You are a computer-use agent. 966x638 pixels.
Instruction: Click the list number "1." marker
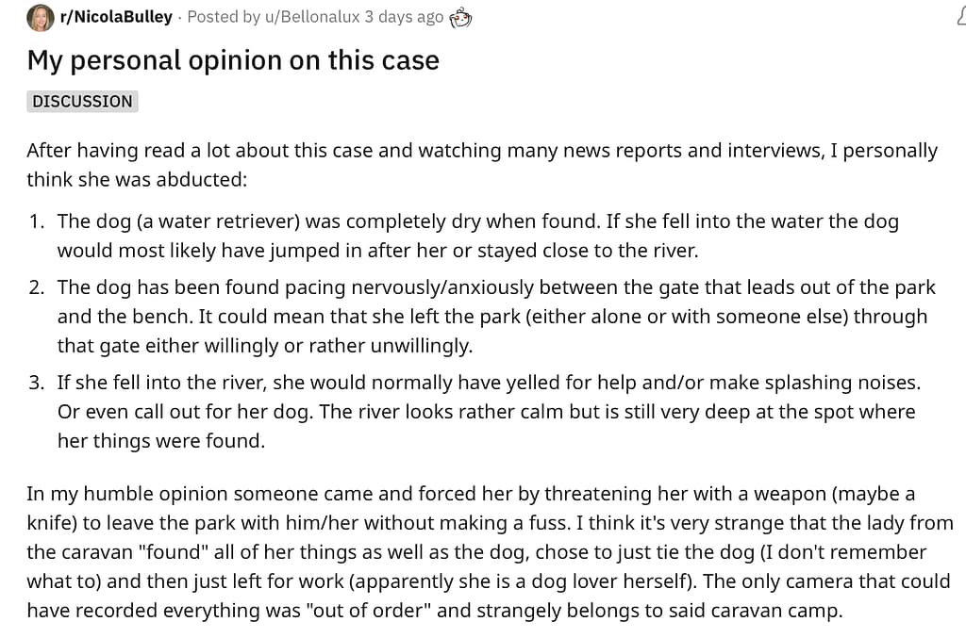click(37, 222)
